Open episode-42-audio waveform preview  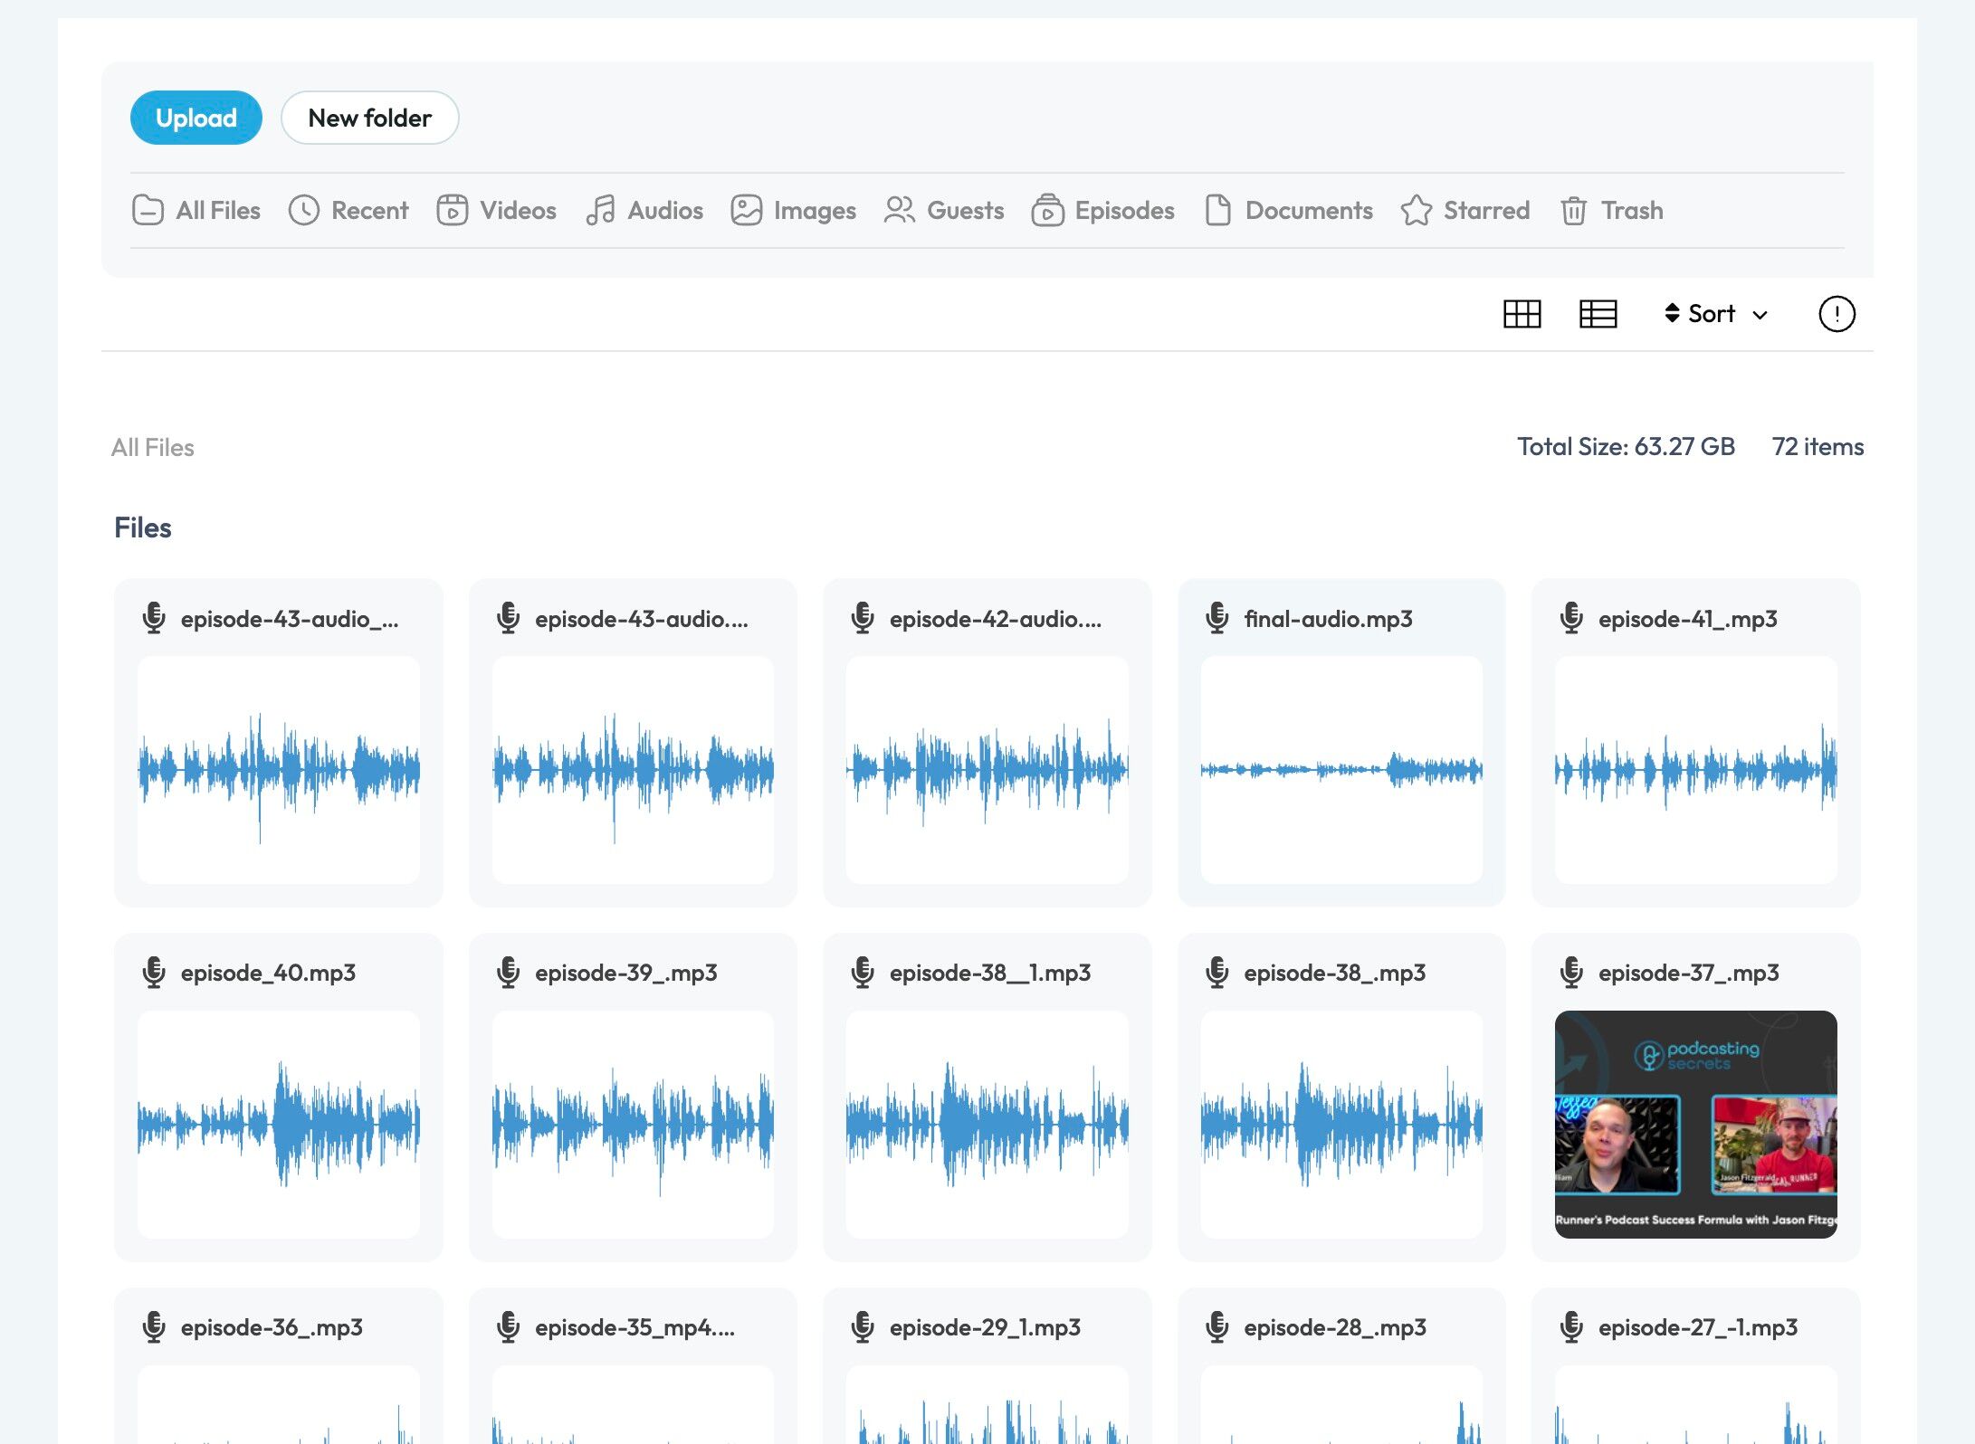point(987,769)
